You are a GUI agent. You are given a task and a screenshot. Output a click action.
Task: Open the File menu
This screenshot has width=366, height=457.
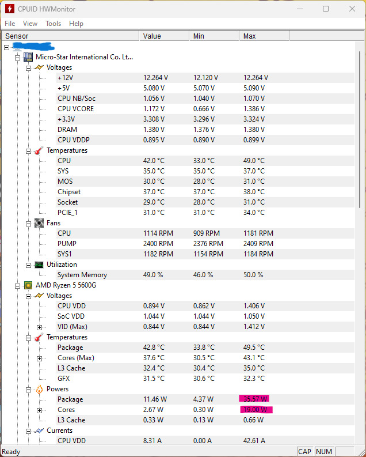10,24
